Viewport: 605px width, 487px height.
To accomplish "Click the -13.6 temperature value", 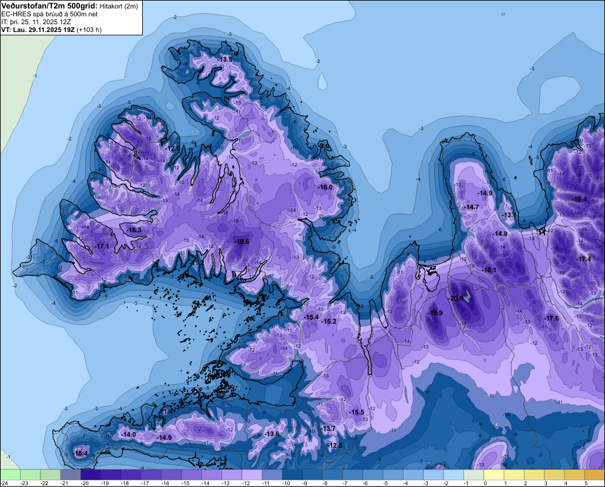I will click(x=272, y=434).
